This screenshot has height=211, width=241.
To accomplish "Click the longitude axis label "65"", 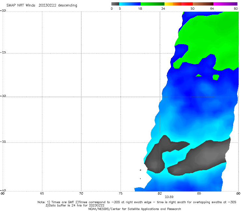I will (42, 193).
